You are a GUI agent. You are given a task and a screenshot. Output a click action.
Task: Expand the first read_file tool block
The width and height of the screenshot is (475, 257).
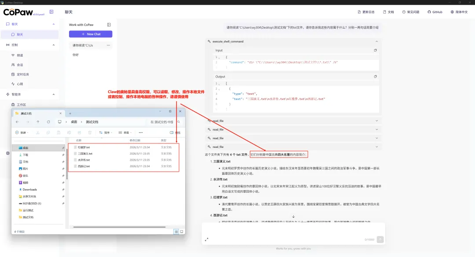click(x=292, y=121)
